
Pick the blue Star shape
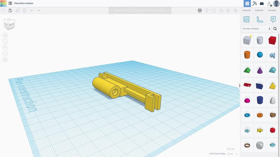coord(247,131)
